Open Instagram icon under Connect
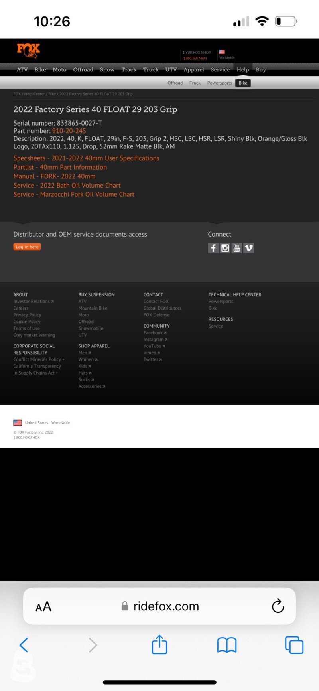Viewport: 319px width, 691px height. [225, 248]
